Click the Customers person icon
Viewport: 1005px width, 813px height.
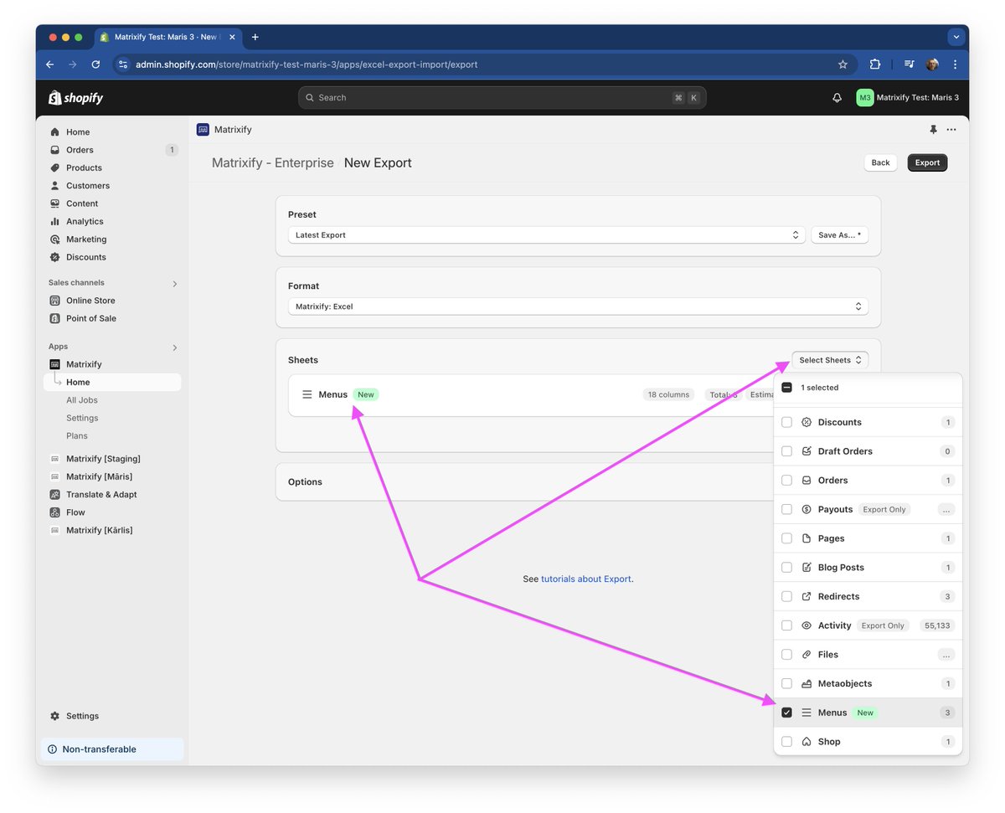coord(55,186)
